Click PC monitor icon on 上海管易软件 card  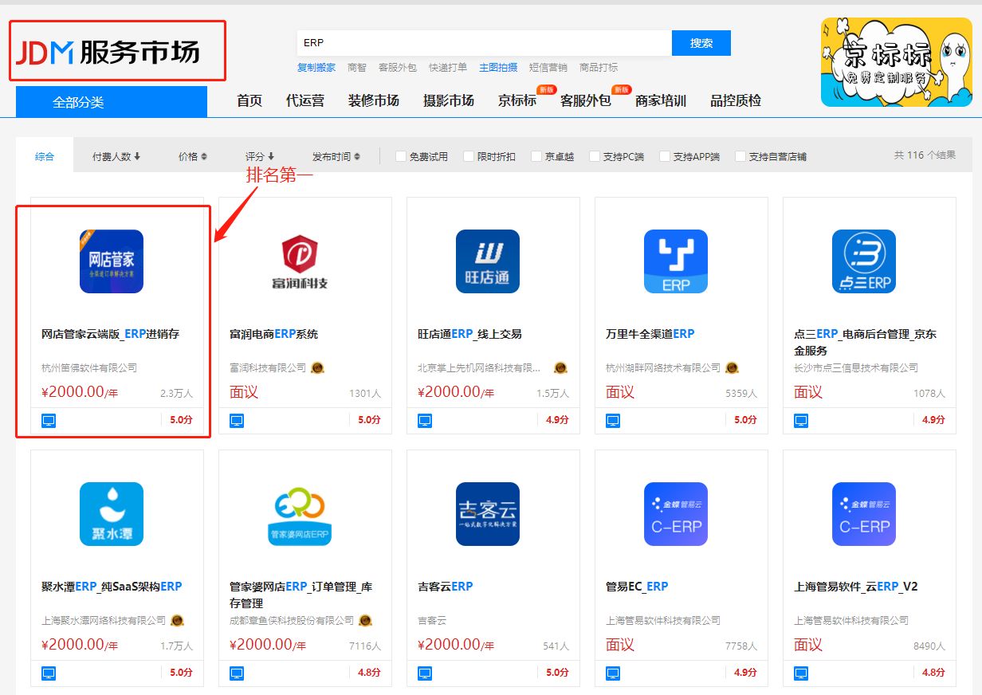click(x=801, y=673)
